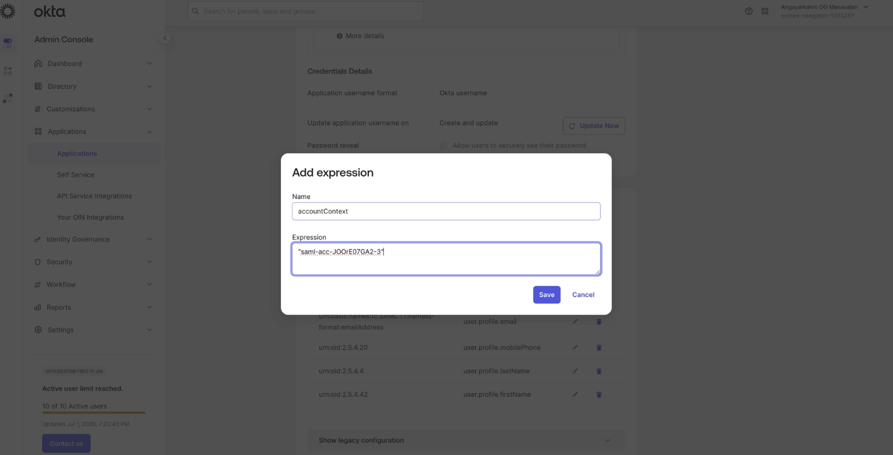Click the Update Now button
The width and height of the screenshot is (893, 455).
[x=594, y=126]
